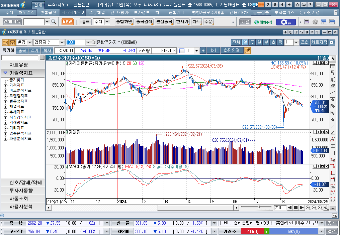The image size is (340, 235).
Task: Toggle 종목 sync option next to 동기화
Action: (x=22, y=50)
